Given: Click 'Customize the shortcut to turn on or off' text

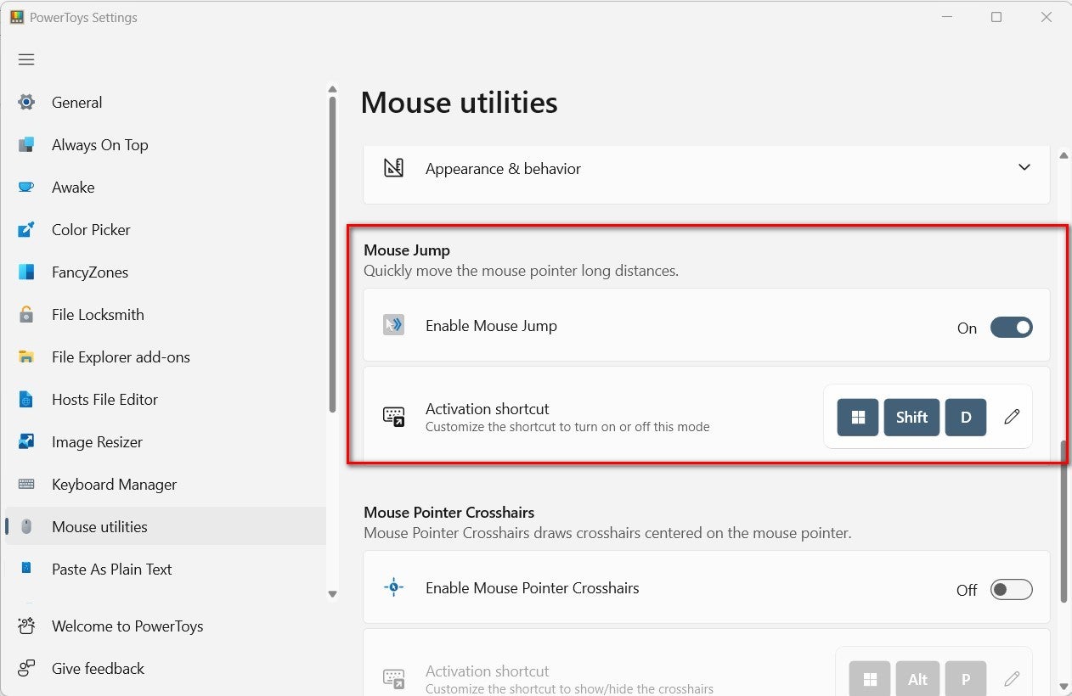Looking at the screenshot, I should pyautogui.click(x=567, y=426).
